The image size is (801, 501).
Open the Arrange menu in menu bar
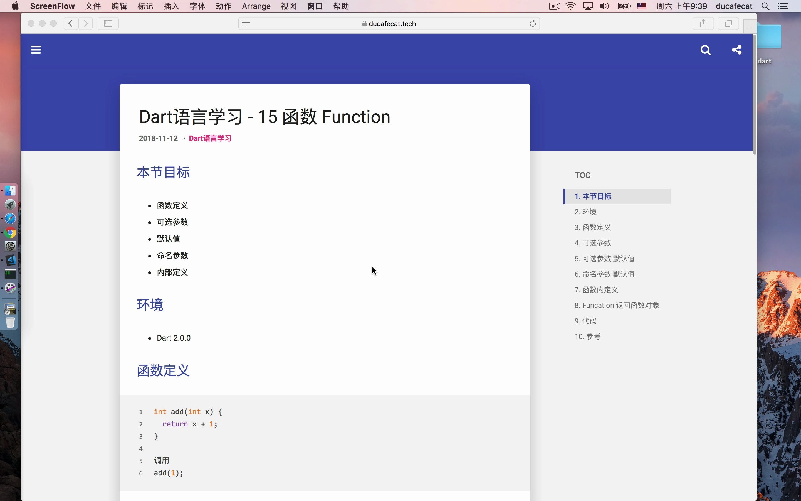click(x=256, y=6)
